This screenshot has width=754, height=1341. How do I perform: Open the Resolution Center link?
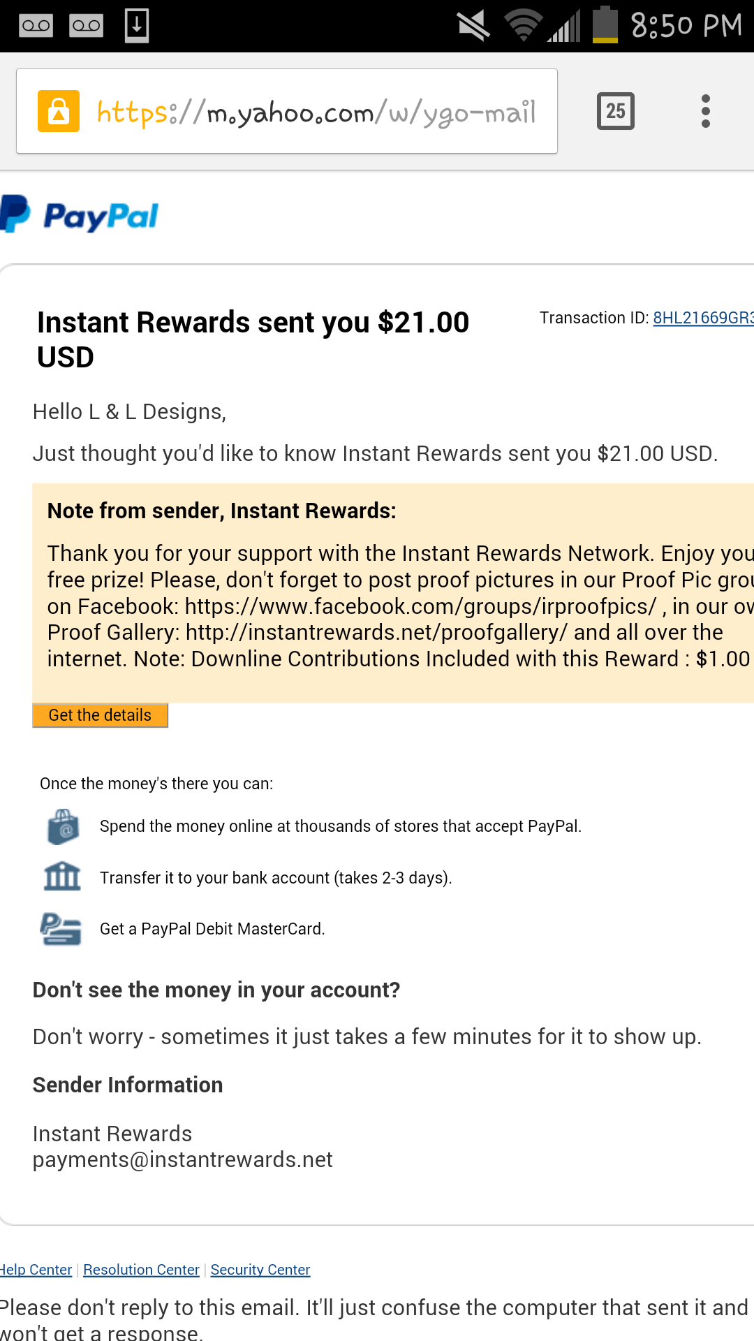pos(141,1270)
